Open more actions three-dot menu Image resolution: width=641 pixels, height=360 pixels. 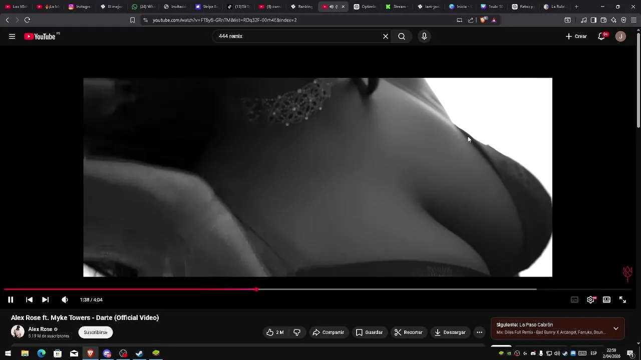(x=479, y=332)
